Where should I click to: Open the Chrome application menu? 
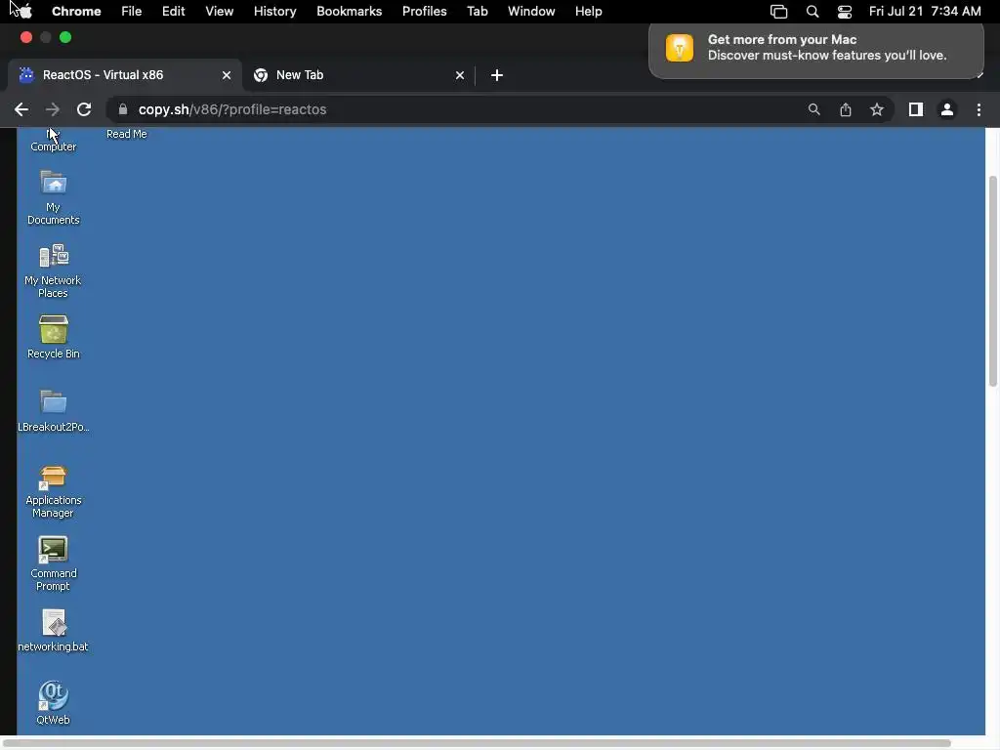[76, 12]
